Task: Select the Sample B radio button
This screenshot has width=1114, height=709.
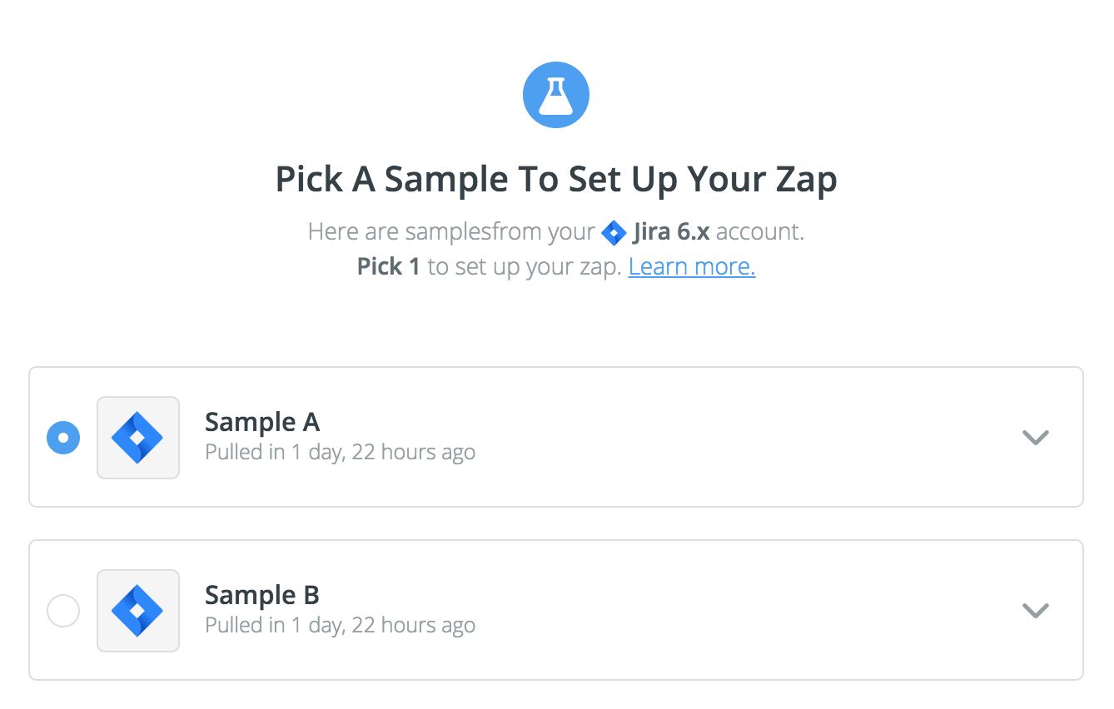Action: [63, 611]
